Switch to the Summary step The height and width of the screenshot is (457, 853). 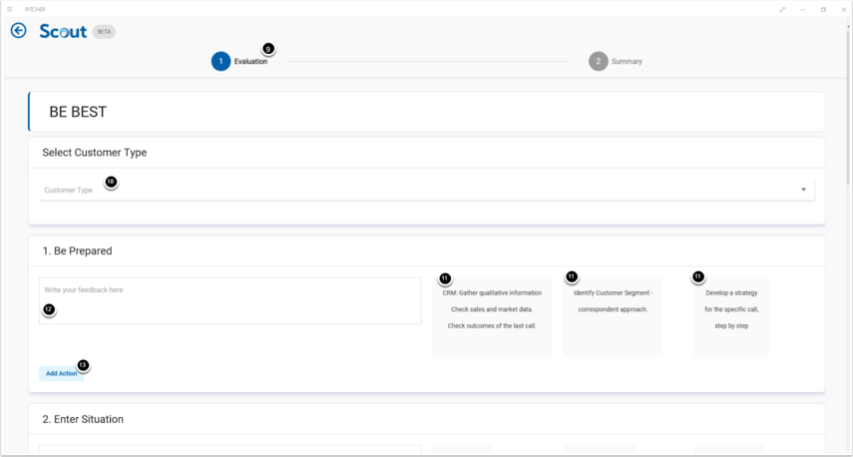[627, 62]
